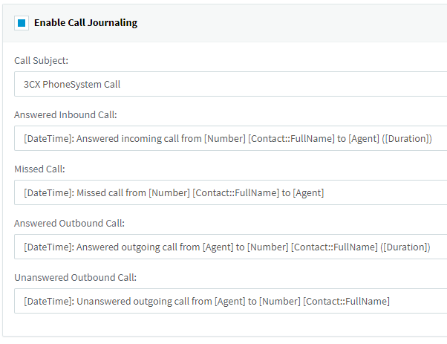
Task: Click [DateTime] in Answered Outbound Call template
Action: click(48, 247)
